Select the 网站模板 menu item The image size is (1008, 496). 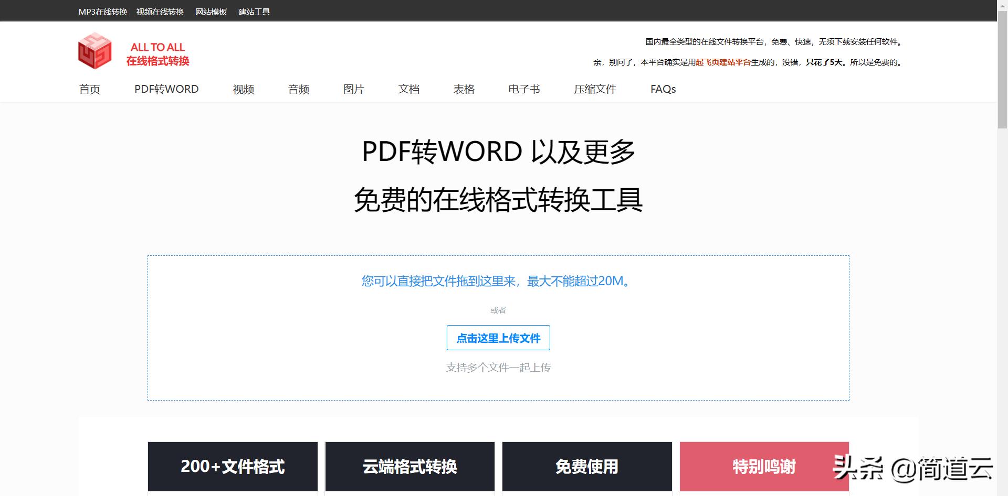[211, 11]
